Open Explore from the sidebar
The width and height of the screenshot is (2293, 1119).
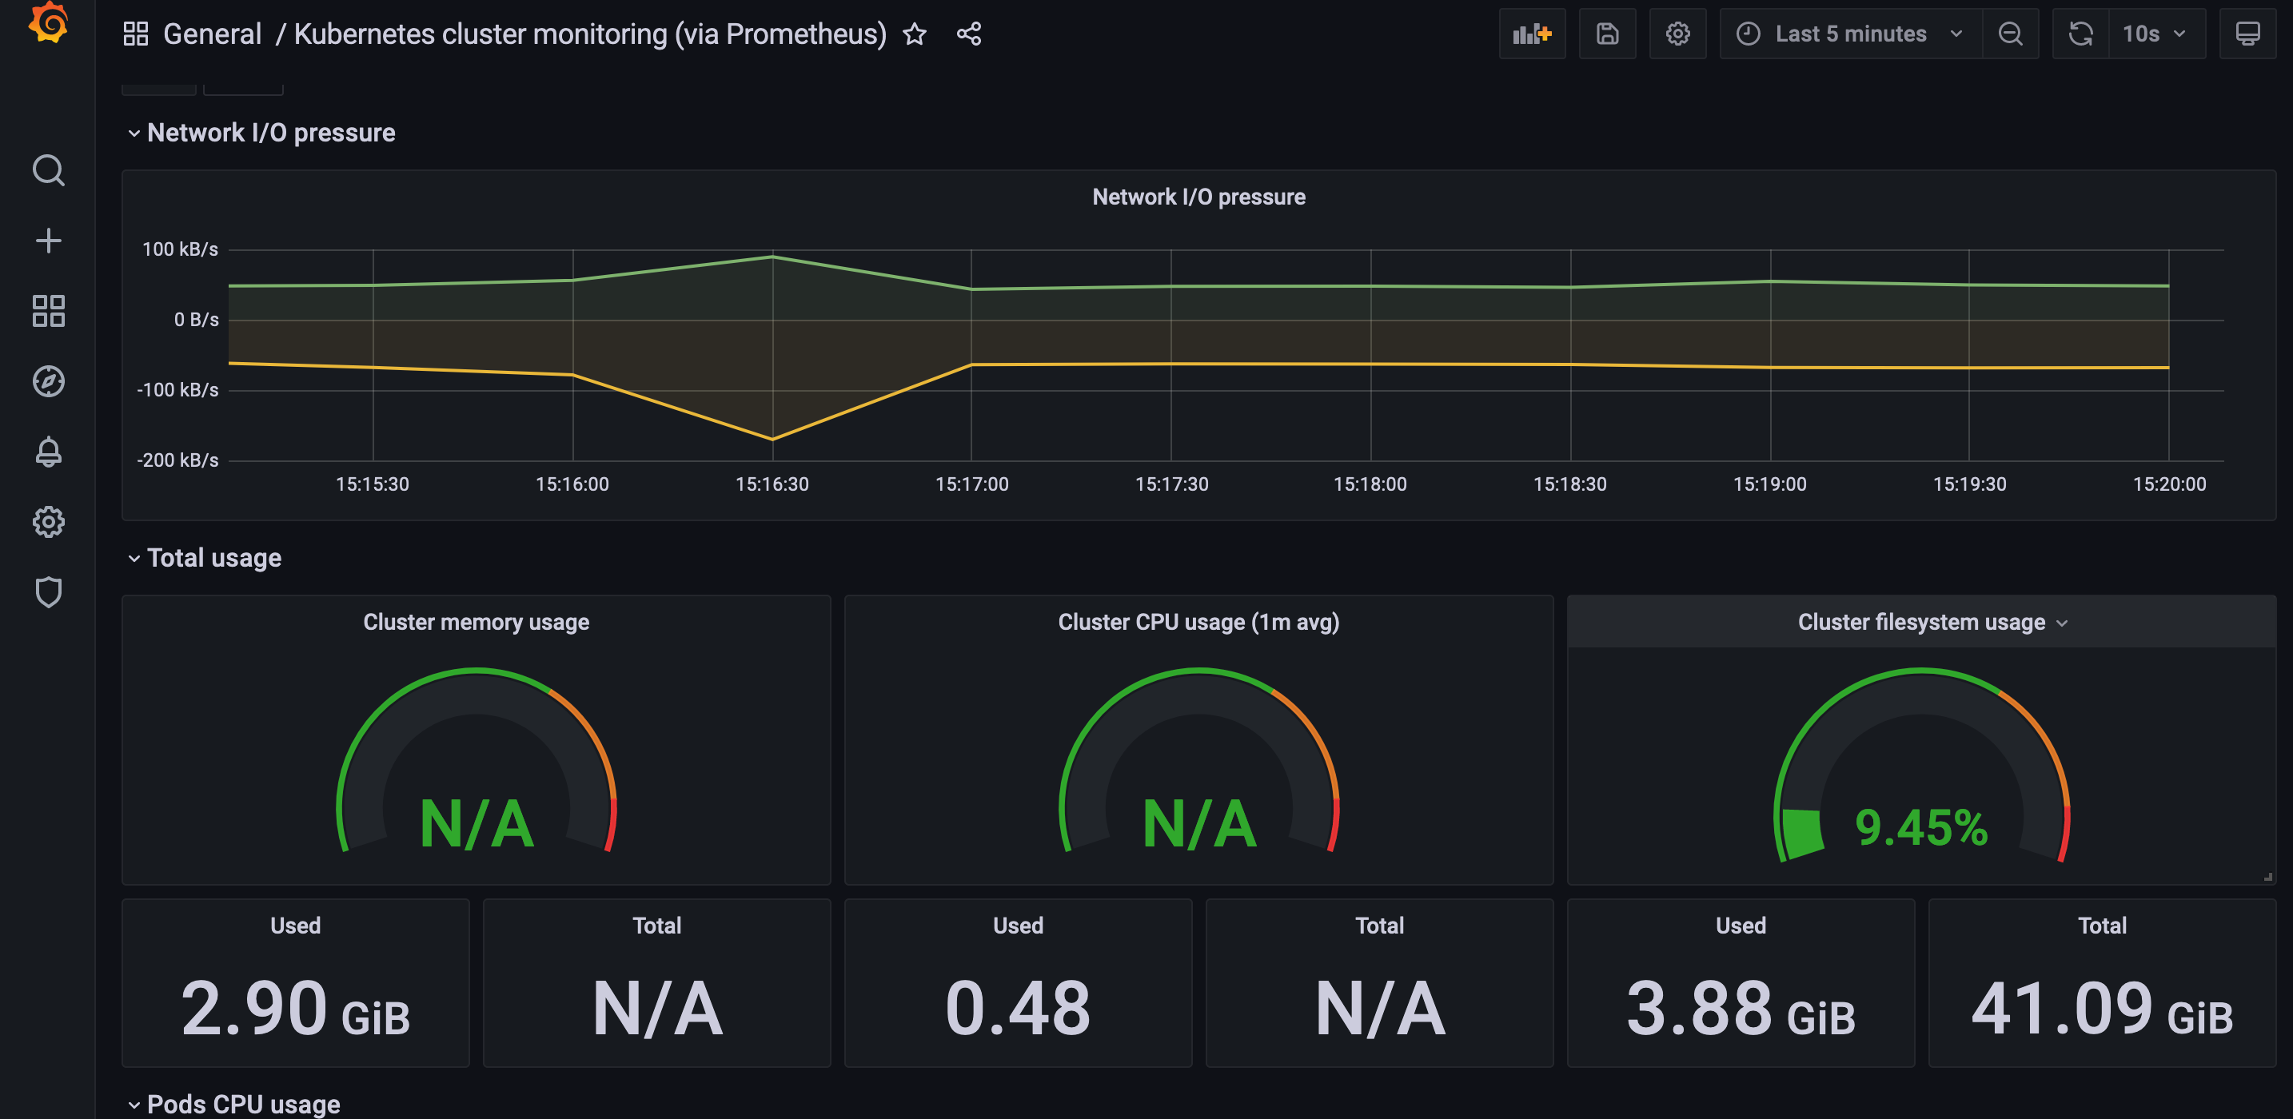[49, 381]
